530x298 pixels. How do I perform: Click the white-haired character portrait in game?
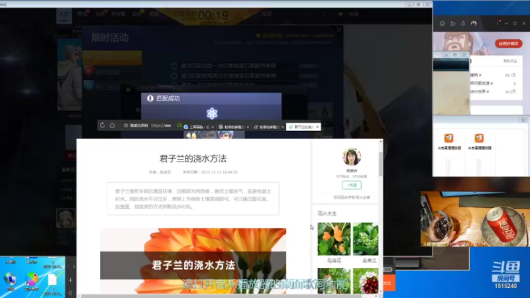(x=70, y=74)
